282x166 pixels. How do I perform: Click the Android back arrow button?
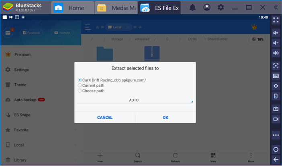(276, 159)
